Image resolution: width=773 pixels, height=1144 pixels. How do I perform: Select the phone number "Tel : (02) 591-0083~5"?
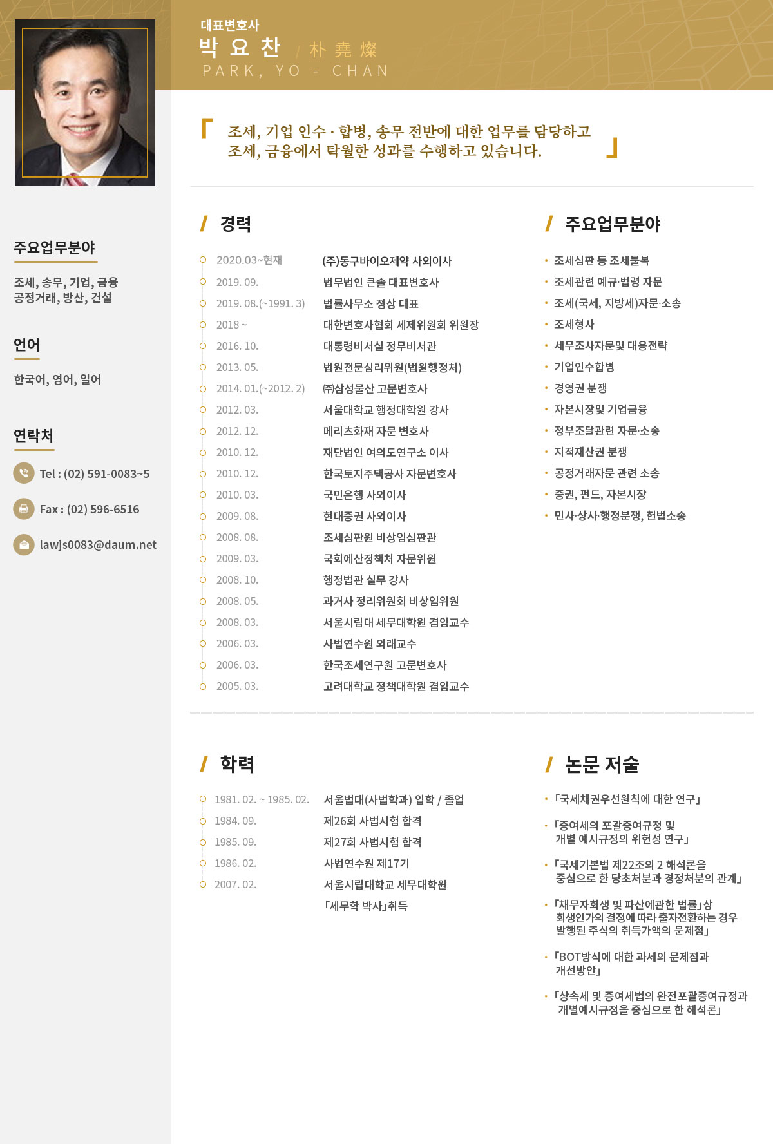pos(95,474)
